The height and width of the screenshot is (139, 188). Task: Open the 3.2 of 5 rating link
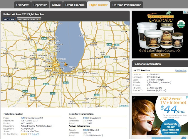(36, 134)
